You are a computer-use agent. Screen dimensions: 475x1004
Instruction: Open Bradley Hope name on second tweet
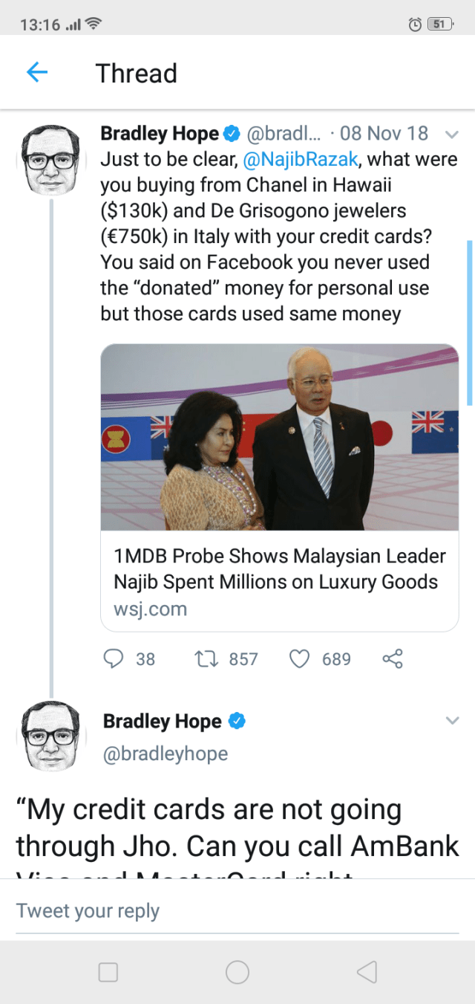(162, 721)
